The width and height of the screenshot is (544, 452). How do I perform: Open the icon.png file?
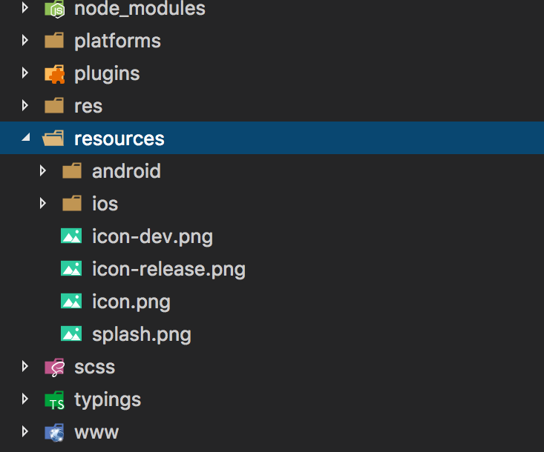click(x=131, y=302)
